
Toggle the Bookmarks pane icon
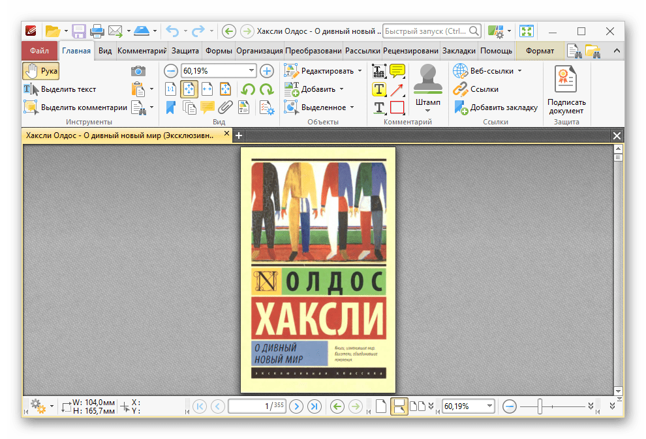pyautogui.click(x=170, y=107)
